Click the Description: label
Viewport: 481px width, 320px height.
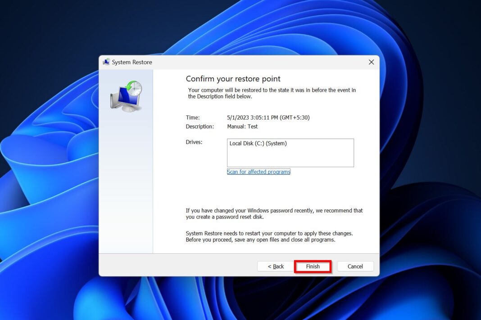(x=200, y=126)
